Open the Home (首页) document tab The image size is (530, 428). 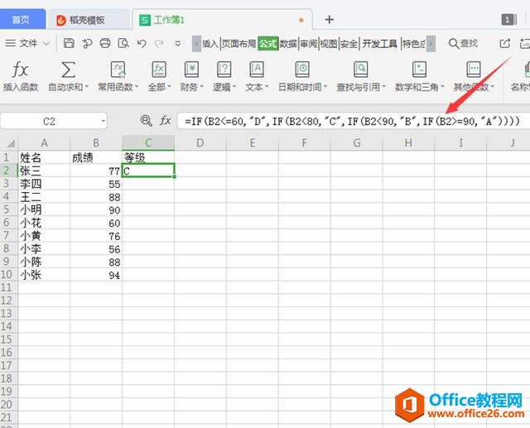(x=21, y=20)
